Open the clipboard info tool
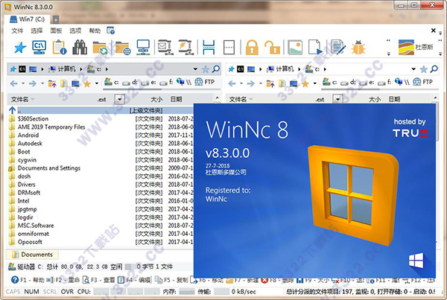The width and height of the screenshot is (447, 300). pos(60,48)
